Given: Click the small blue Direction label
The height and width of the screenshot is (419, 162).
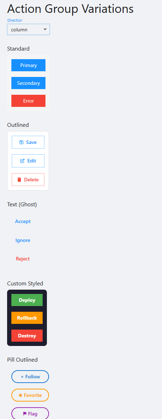Looking at the screenshot, I should [15, 20].
